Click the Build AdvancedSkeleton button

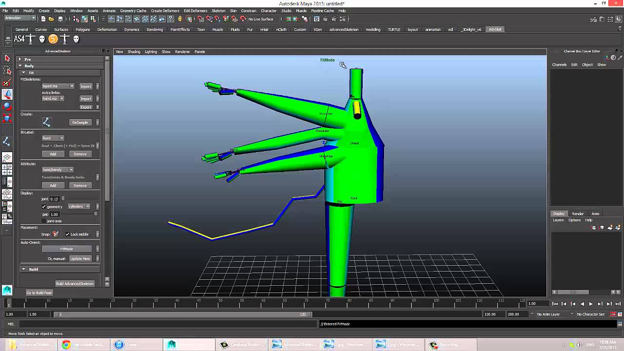(75, 284)
